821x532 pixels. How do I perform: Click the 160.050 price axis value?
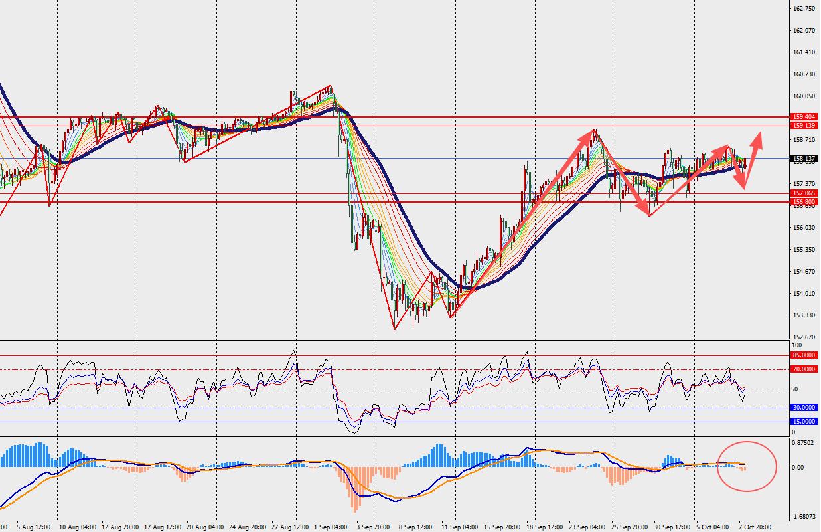click(x=804, y=96)
